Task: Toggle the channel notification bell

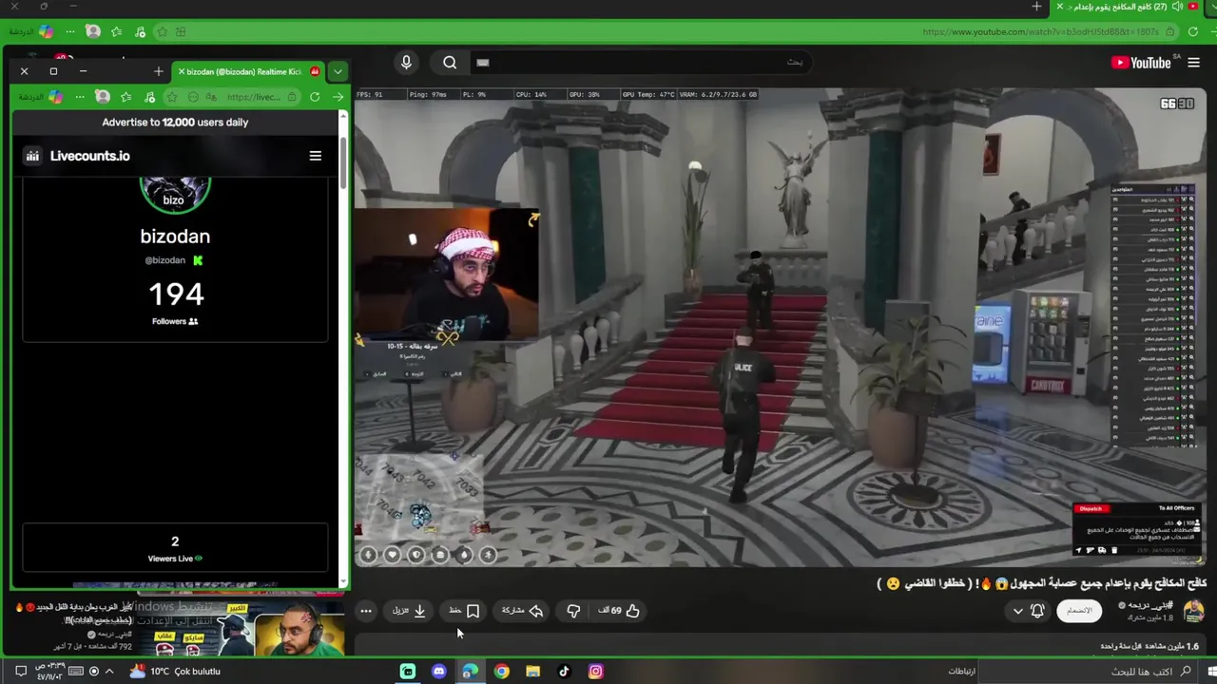Action: pyautogui.click(x=1037, y=611)
